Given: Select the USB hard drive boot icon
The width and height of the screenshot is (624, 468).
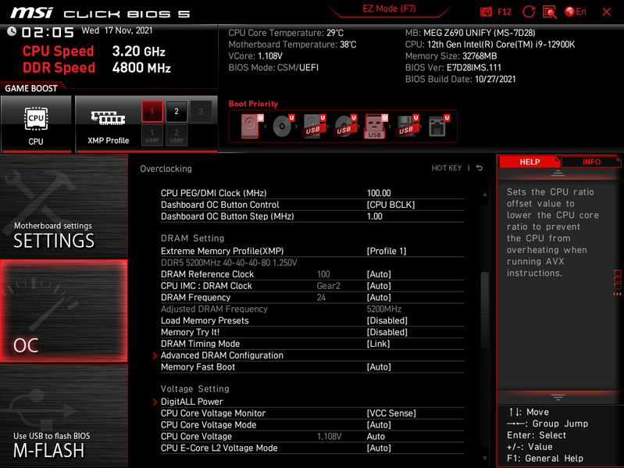Looking at the screenshot, I should coord(314,126).
